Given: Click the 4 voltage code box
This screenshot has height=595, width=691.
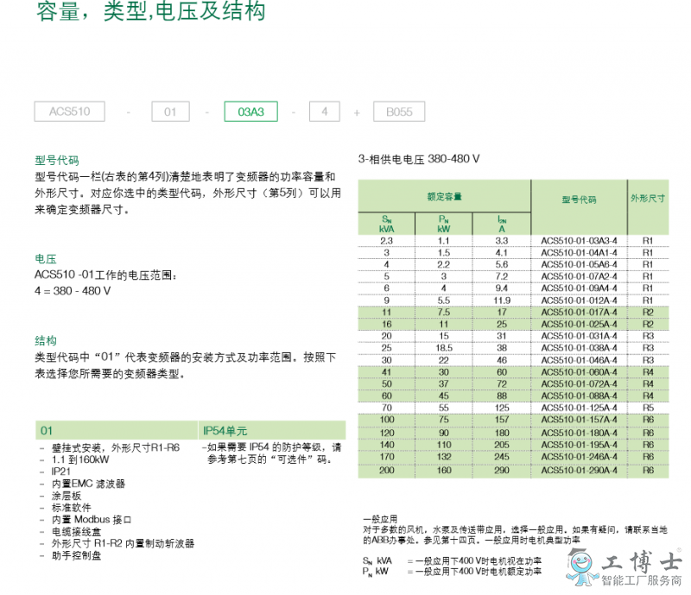Looking at the screenshot, I should point(325,111).
